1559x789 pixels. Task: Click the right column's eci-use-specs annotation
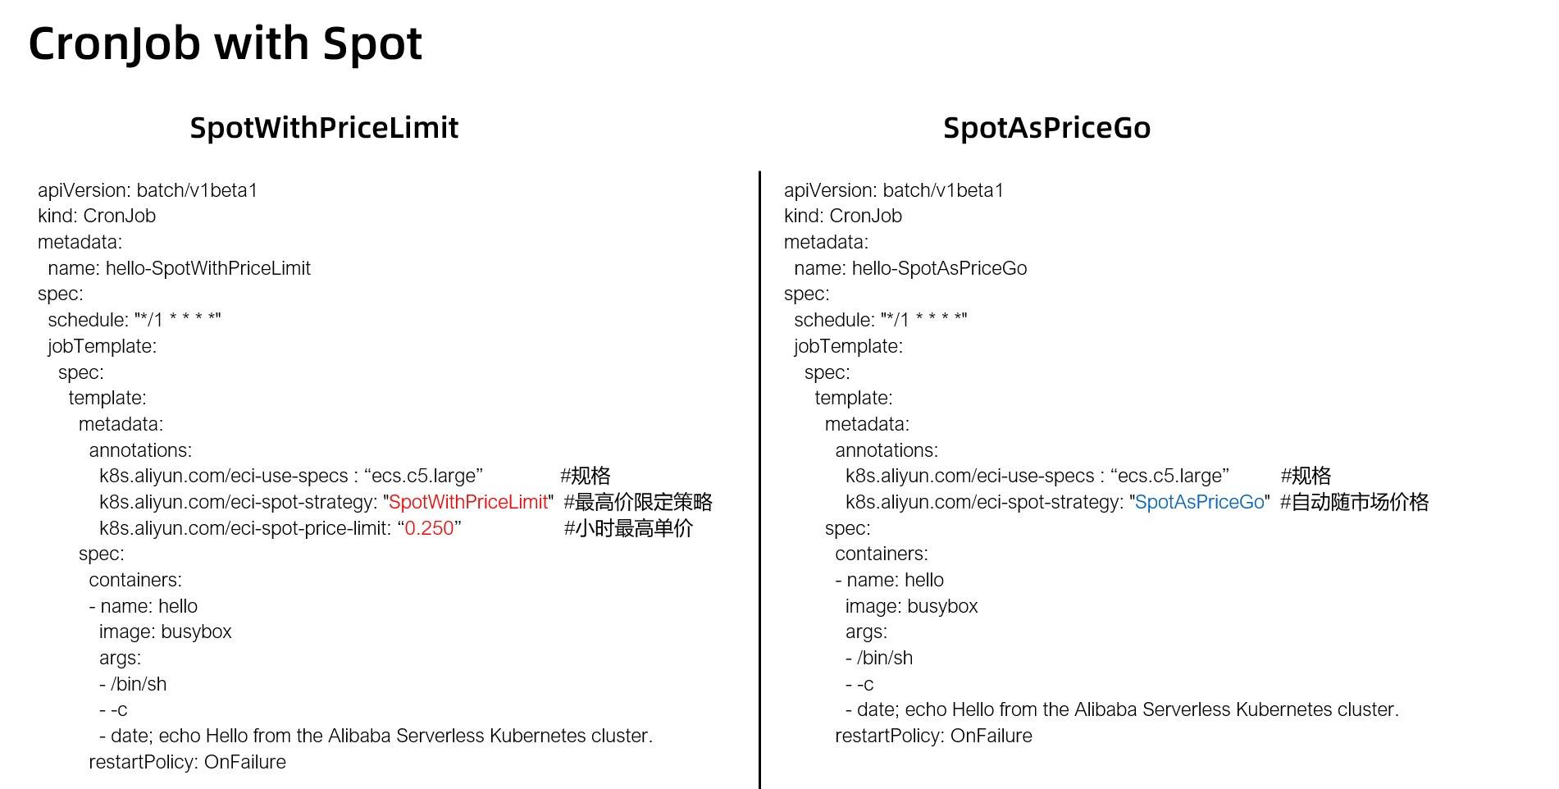tap(1037, 476)
